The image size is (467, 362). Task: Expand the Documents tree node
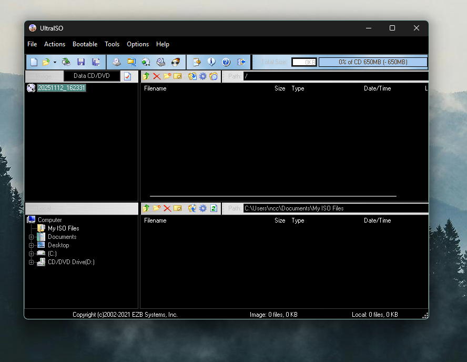point(31,237)
